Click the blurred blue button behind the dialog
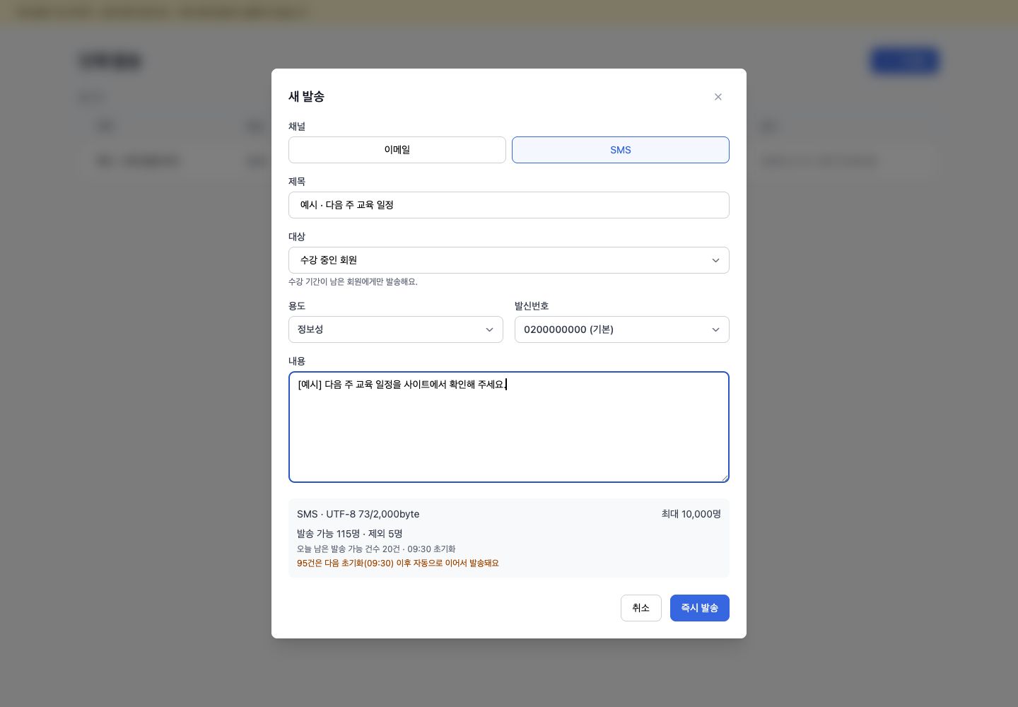Viewport: 1018px width, 707px height. (905, 62)
